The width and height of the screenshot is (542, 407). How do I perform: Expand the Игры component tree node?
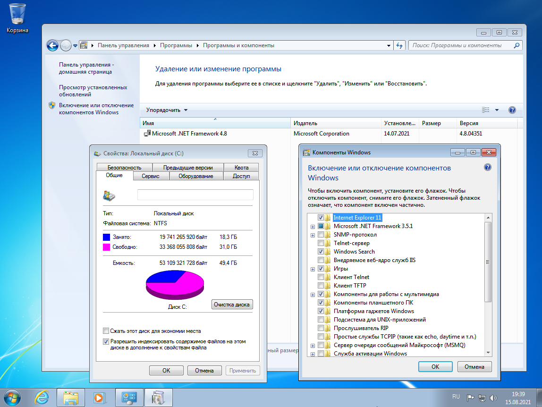[x=313, y=269]
